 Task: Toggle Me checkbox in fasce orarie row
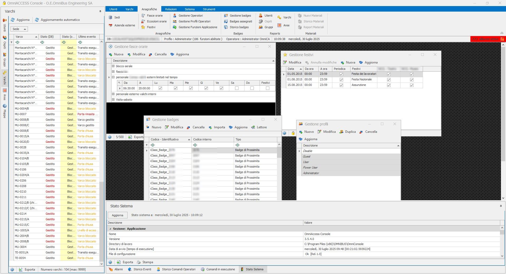click(x=191, y=88)
